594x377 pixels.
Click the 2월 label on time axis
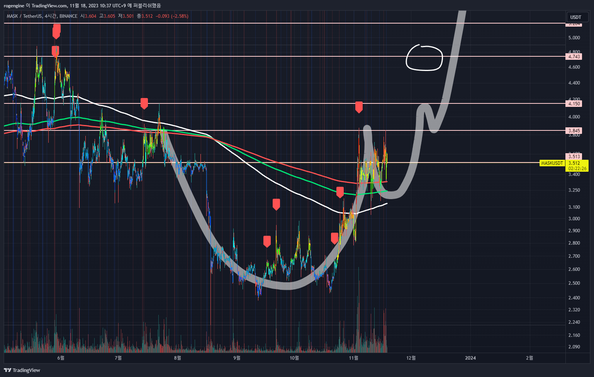[x=530, y=358]
